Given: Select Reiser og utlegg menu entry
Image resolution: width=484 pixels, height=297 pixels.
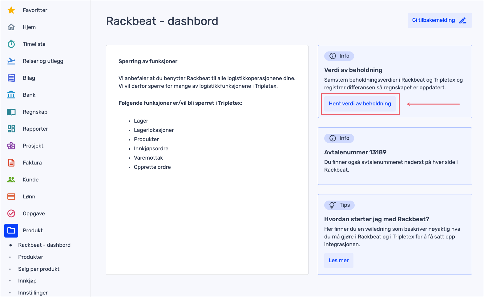Looking at the screenshot, I should point(43,61).
